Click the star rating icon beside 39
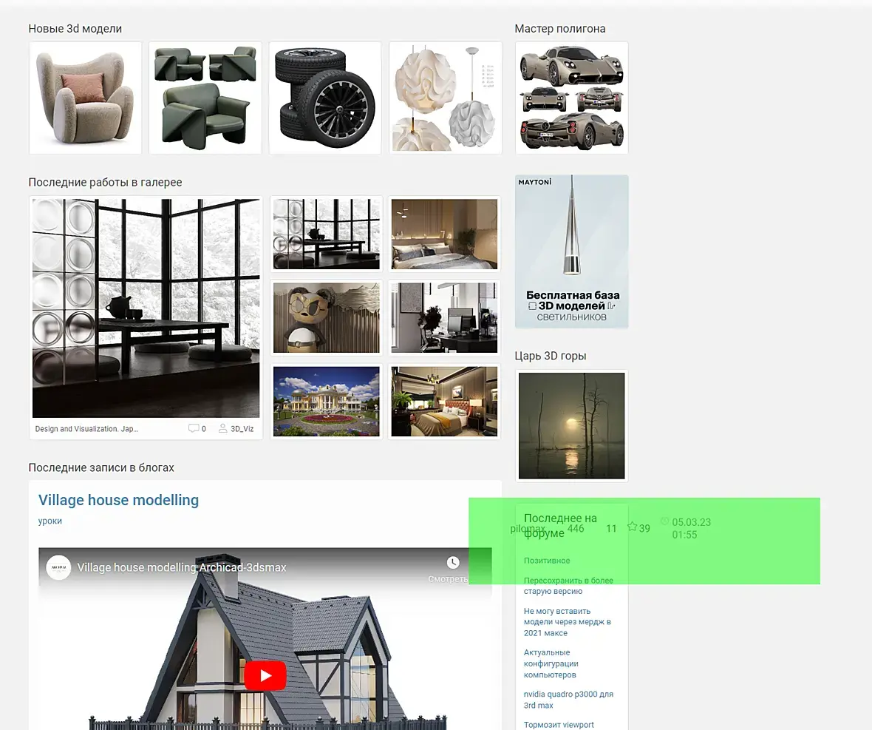 (x=633, y=527)
